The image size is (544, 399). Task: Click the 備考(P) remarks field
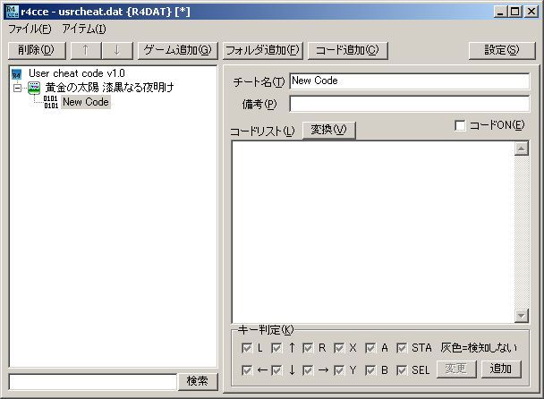410,104
